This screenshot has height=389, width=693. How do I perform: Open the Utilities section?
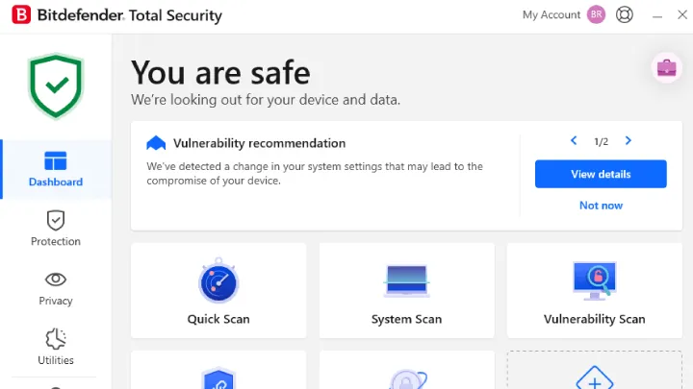point(56,347)
